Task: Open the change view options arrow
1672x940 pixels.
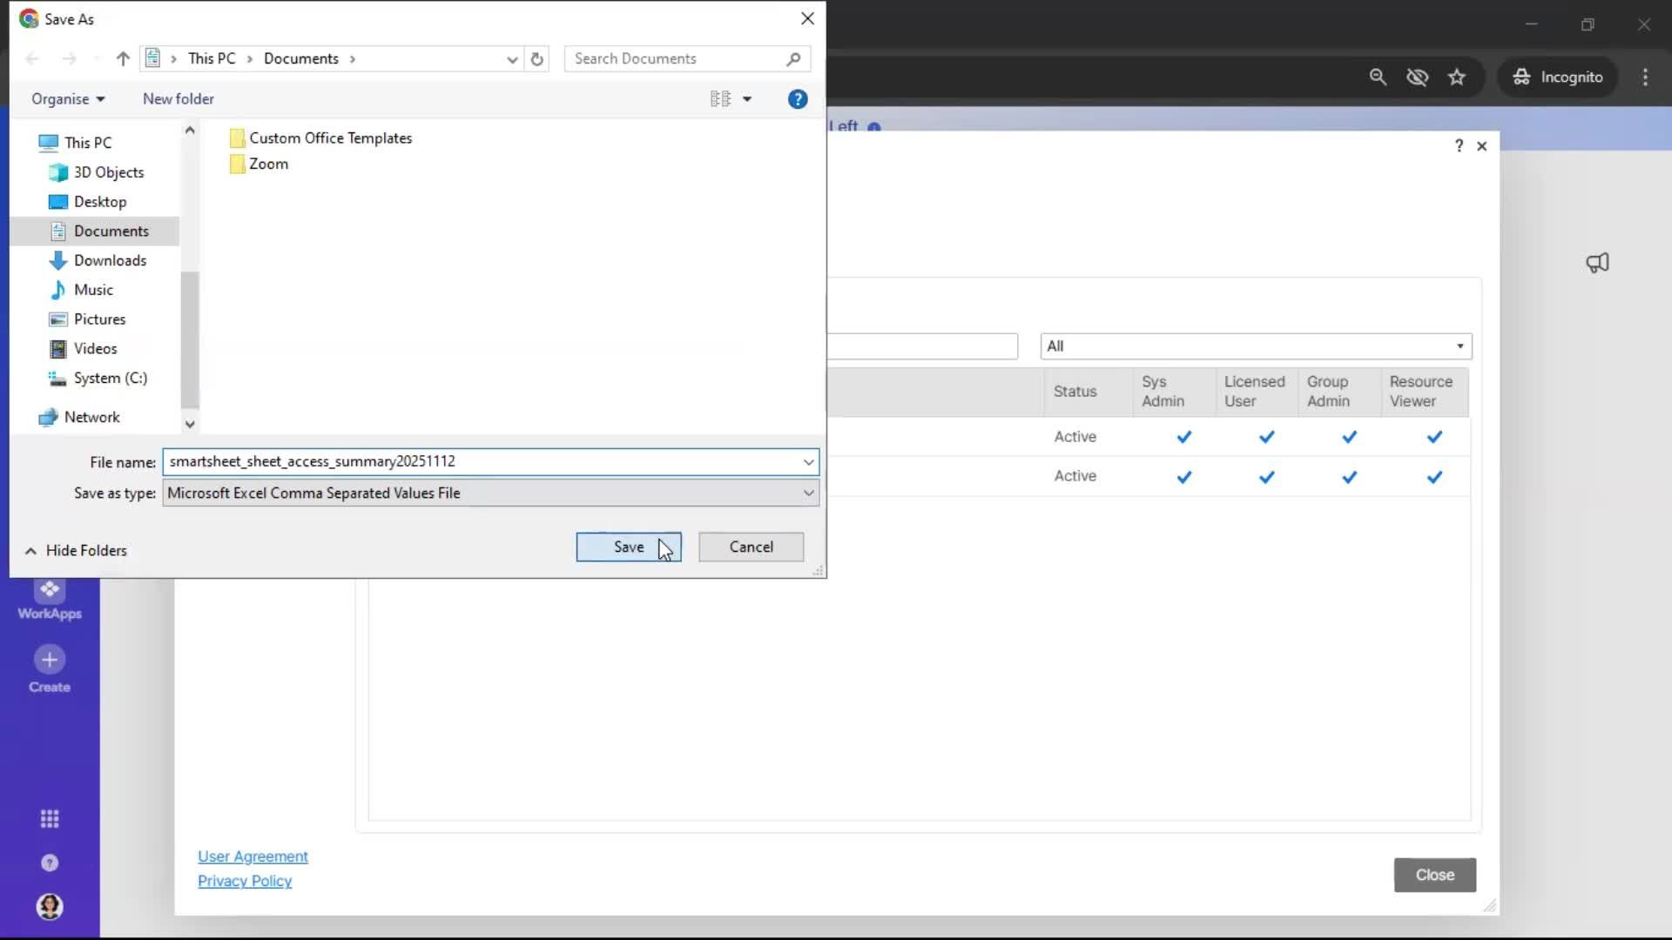Action: [x=747, y=98]
